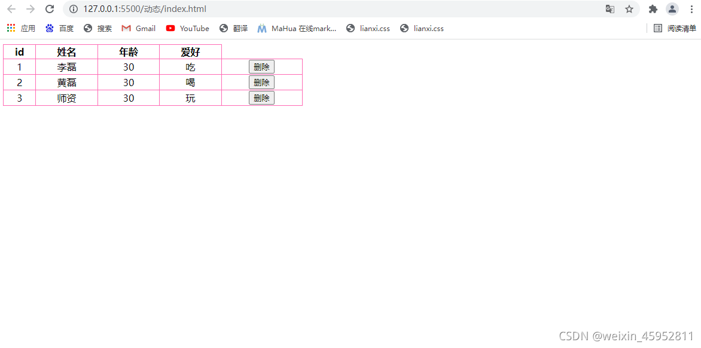Click the id cell 3
Screen dimensions: 701x348
point(19,98)
